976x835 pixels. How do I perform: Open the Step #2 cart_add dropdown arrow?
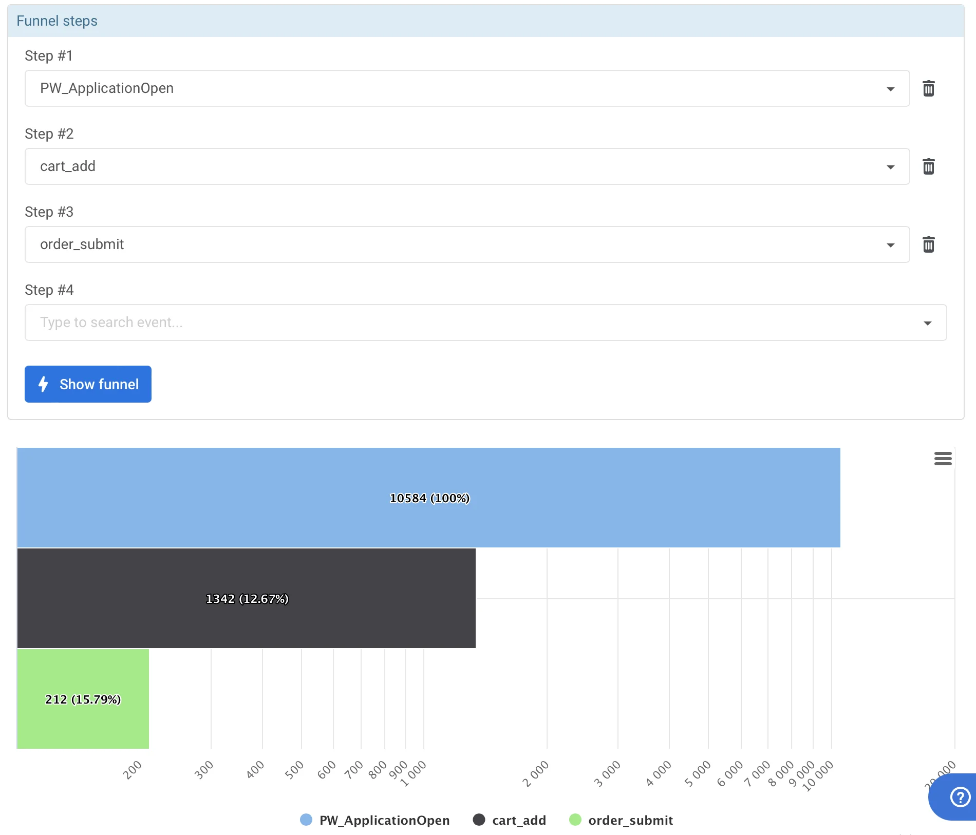click(x=890, y=167)
